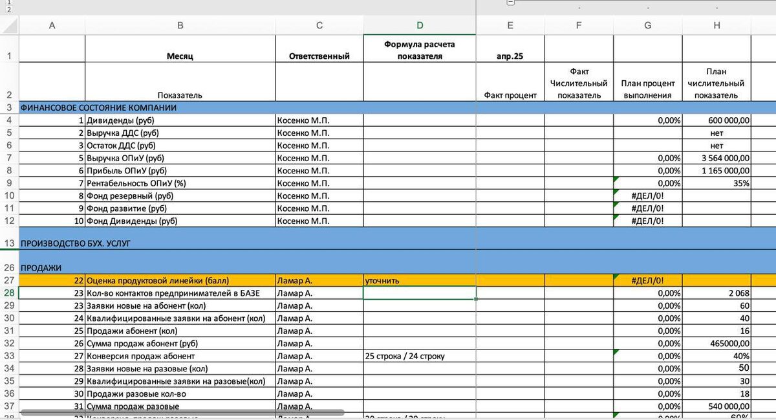This screenshot has width=776, height=420.
Task: Click the 'Месяц' header cell
Action: pyautogui.click(x=180, y=49)
